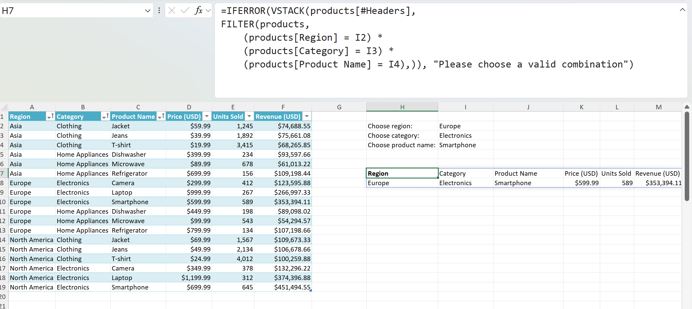
Task: Click the three-dot Name Box resize handle
Action: pos(159,11)
